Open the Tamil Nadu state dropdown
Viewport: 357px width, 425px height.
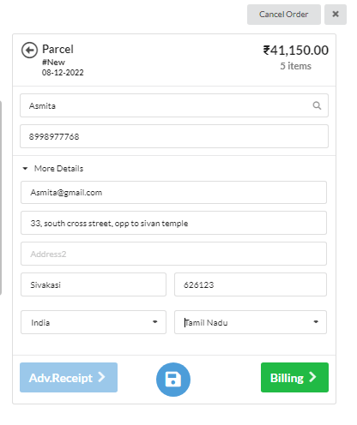point(251,322)
